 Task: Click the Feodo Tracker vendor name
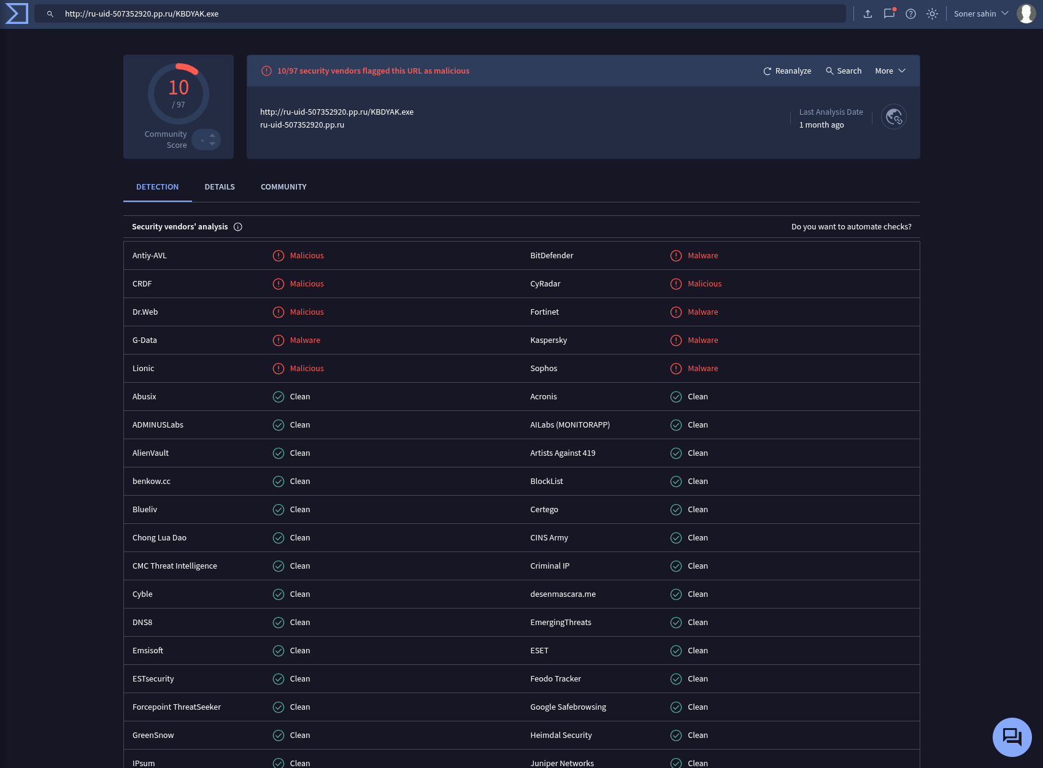[x=555, y=678]
